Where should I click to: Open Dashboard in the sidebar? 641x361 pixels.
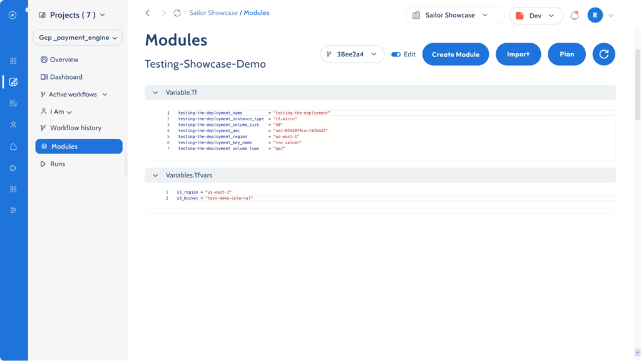click(61, 77)
